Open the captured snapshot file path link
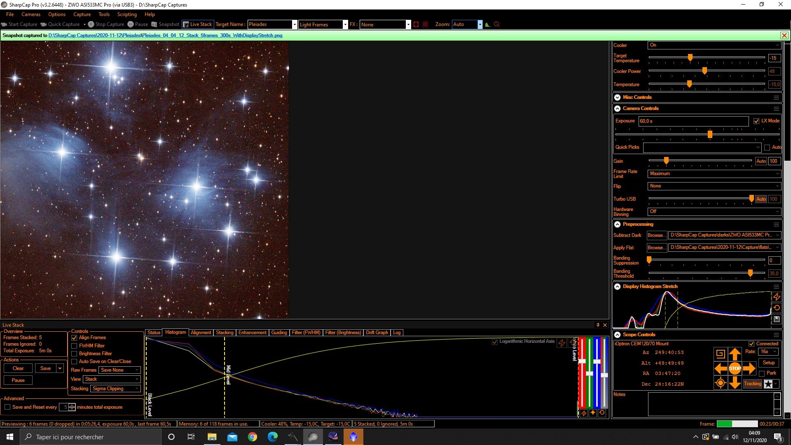The width and height of the screenshot is (791, 445). [165, 35]
